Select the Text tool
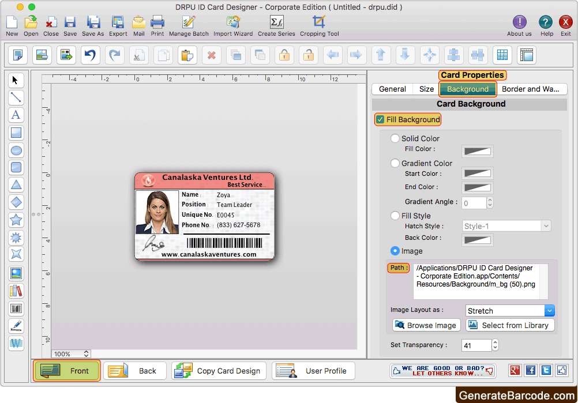Image resolution: width=578 pixels, height=403 pixels. click(x=16, y=115)
